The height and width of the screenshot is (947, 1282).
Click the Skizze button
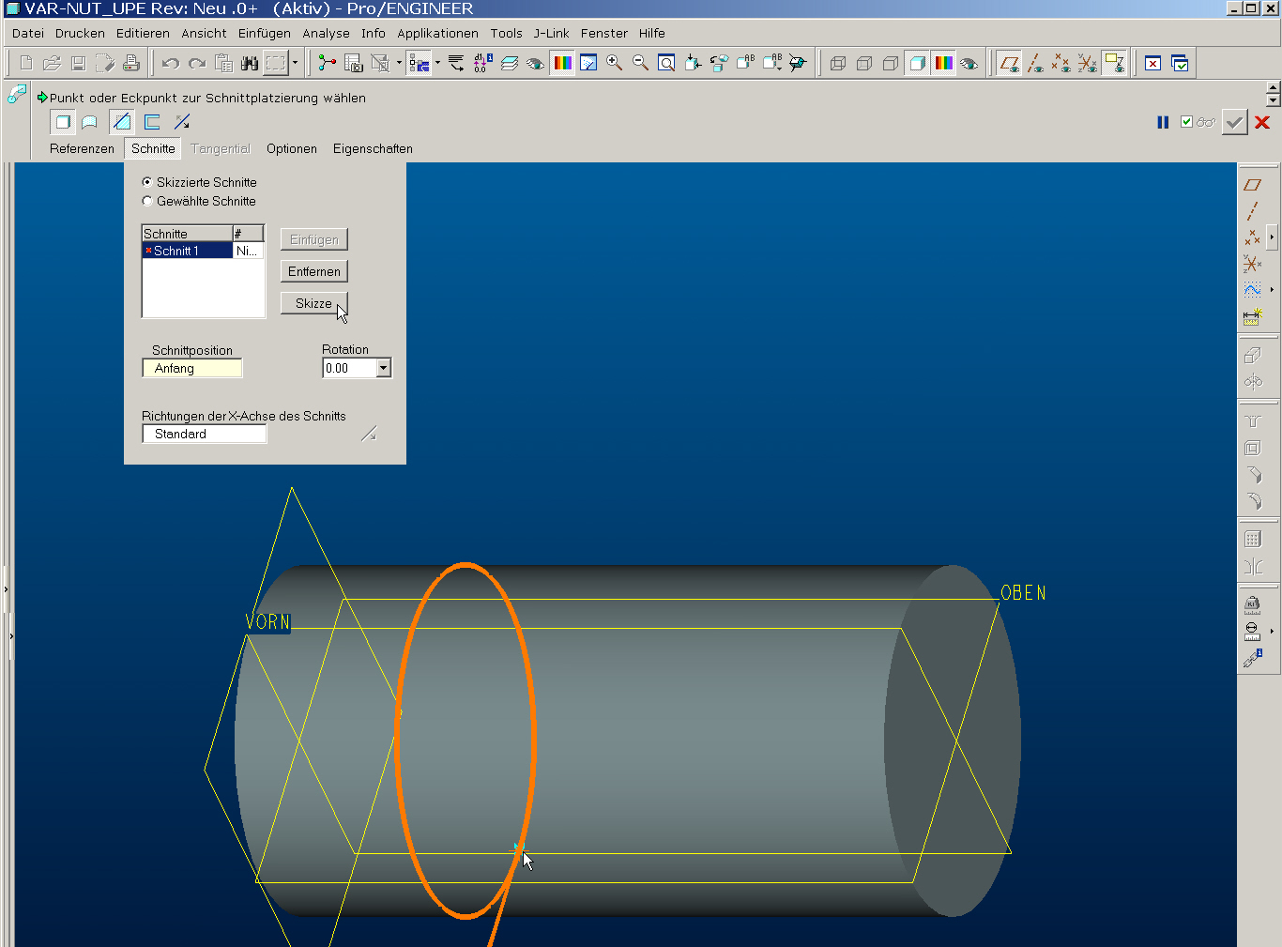tap(313, 303)
